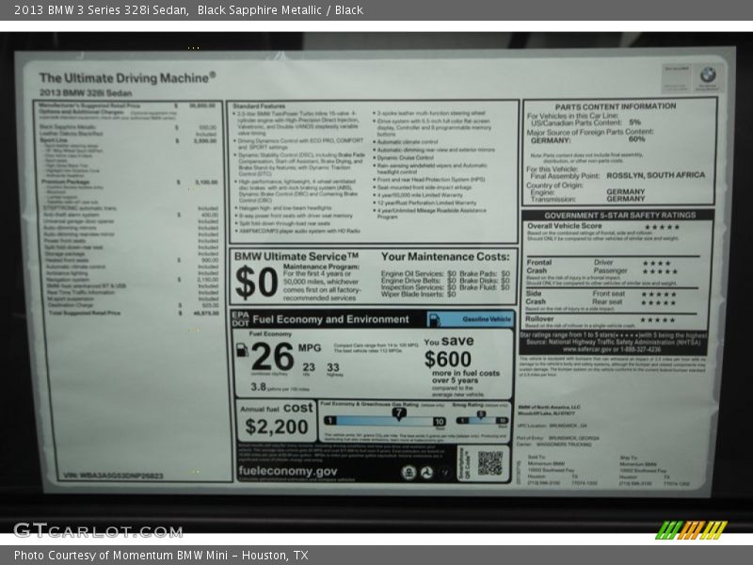The width and height of the screenshot is (753, 565).
Task: Toggle a star in the Rollover rating row
Action: click(658, 318)
